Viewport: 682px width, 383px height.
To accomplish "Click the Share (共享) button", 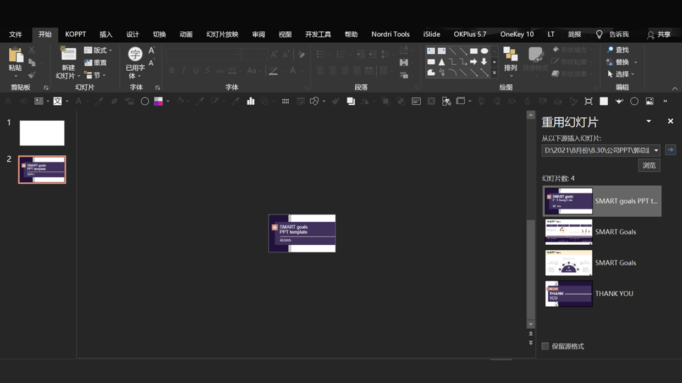I will 659,35.
